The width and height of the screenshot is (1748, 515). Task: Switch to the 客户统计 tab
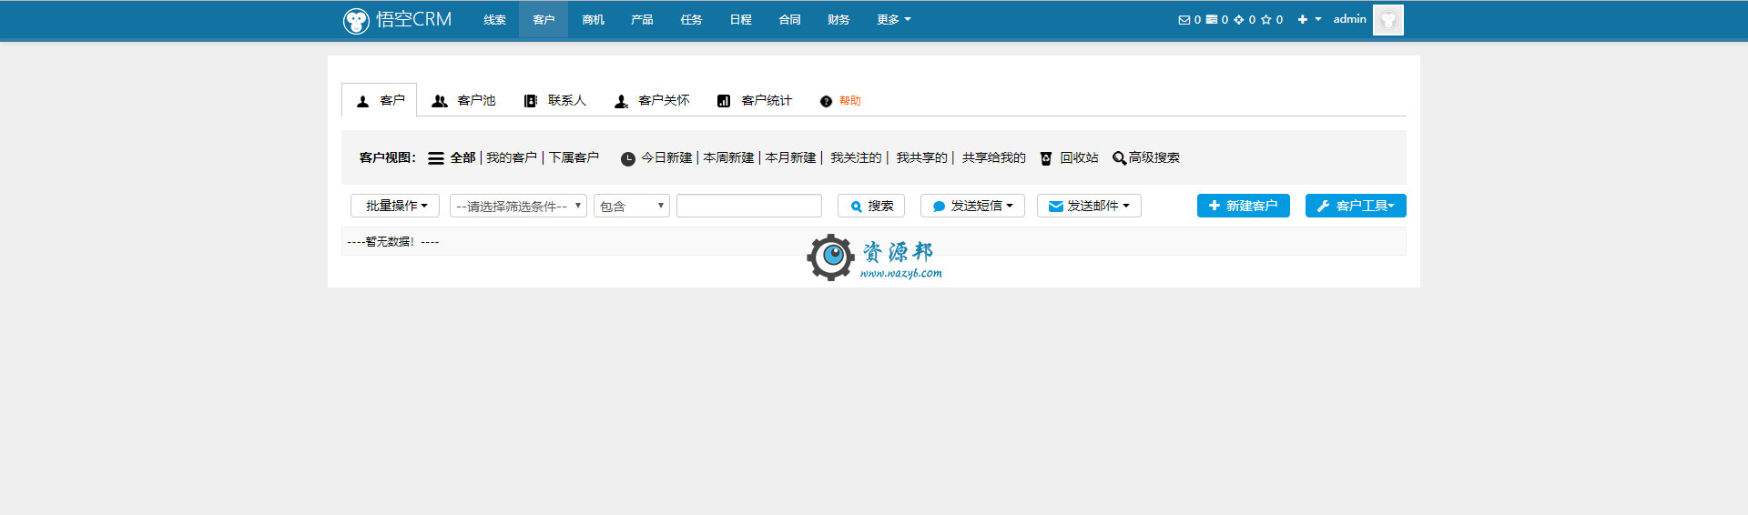(754, 100)
